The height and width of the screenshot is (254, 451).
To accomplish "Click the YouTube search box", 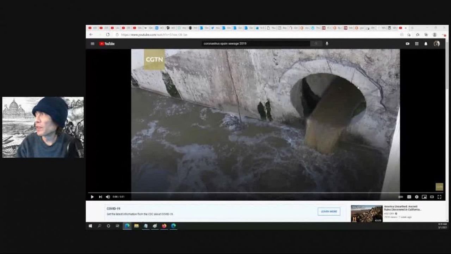I will 256,44.
